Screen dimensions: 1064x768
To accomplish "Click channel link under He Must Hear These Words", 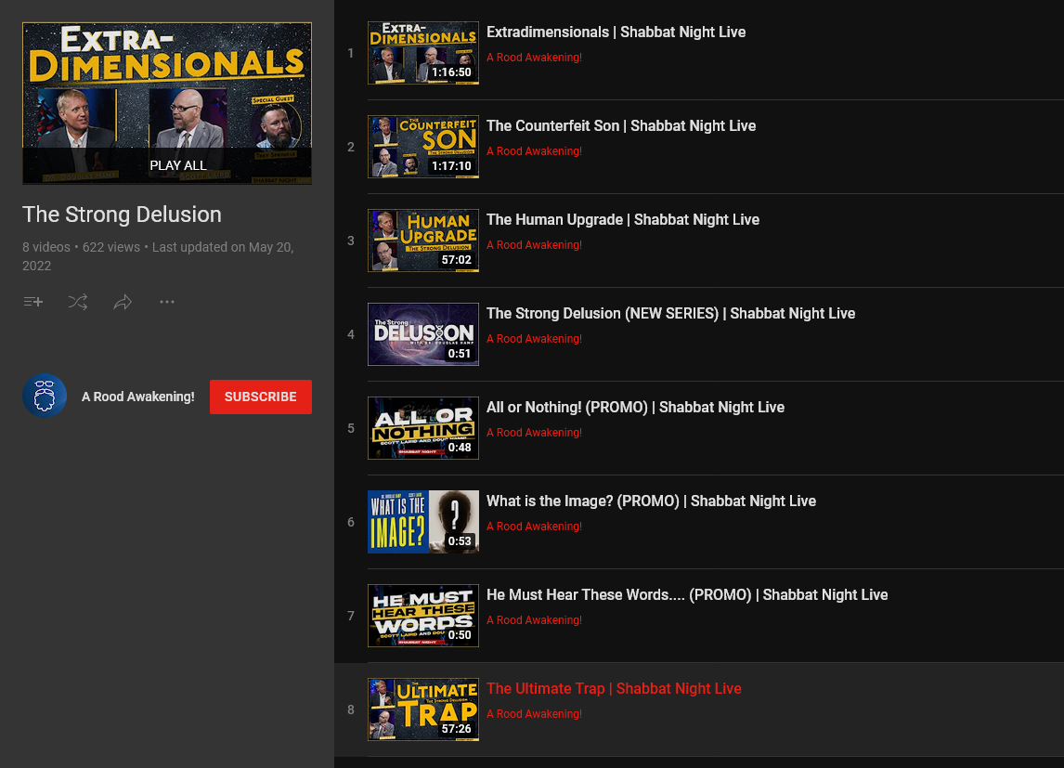I will [x=534, y=620].
